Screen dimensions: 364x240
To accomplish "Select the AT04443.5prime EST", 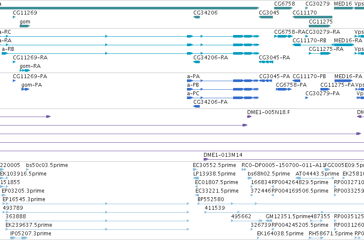I will click(314, 178).
